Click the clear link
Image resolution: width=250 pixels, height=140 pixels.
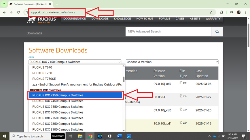pos(31,57)
